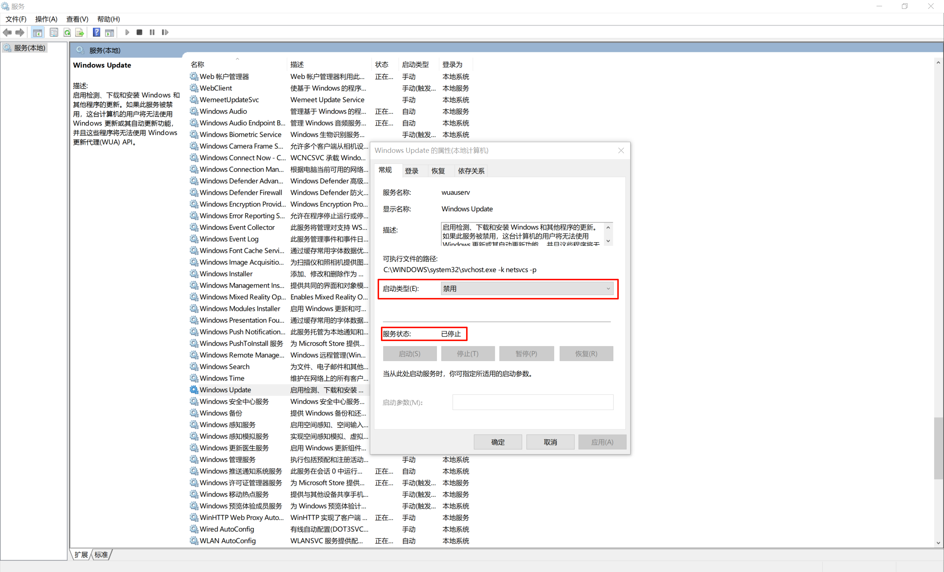This screenshot has width=944, height=572.
Task: Click the Export List toolbar icon
Action: [x=80, y=32]
